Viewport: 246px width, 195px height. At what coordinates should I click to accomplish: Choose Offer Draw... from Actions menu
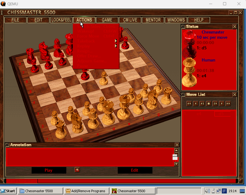[96, 56]
